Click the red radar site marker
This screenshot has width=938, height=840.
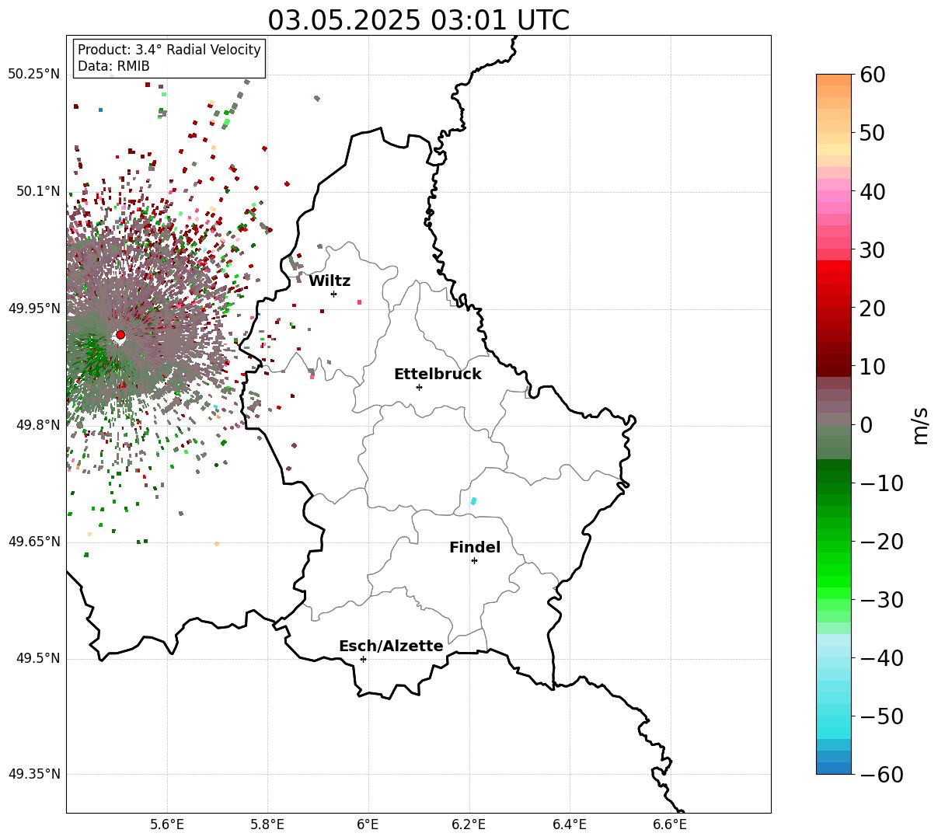[120, 335]
